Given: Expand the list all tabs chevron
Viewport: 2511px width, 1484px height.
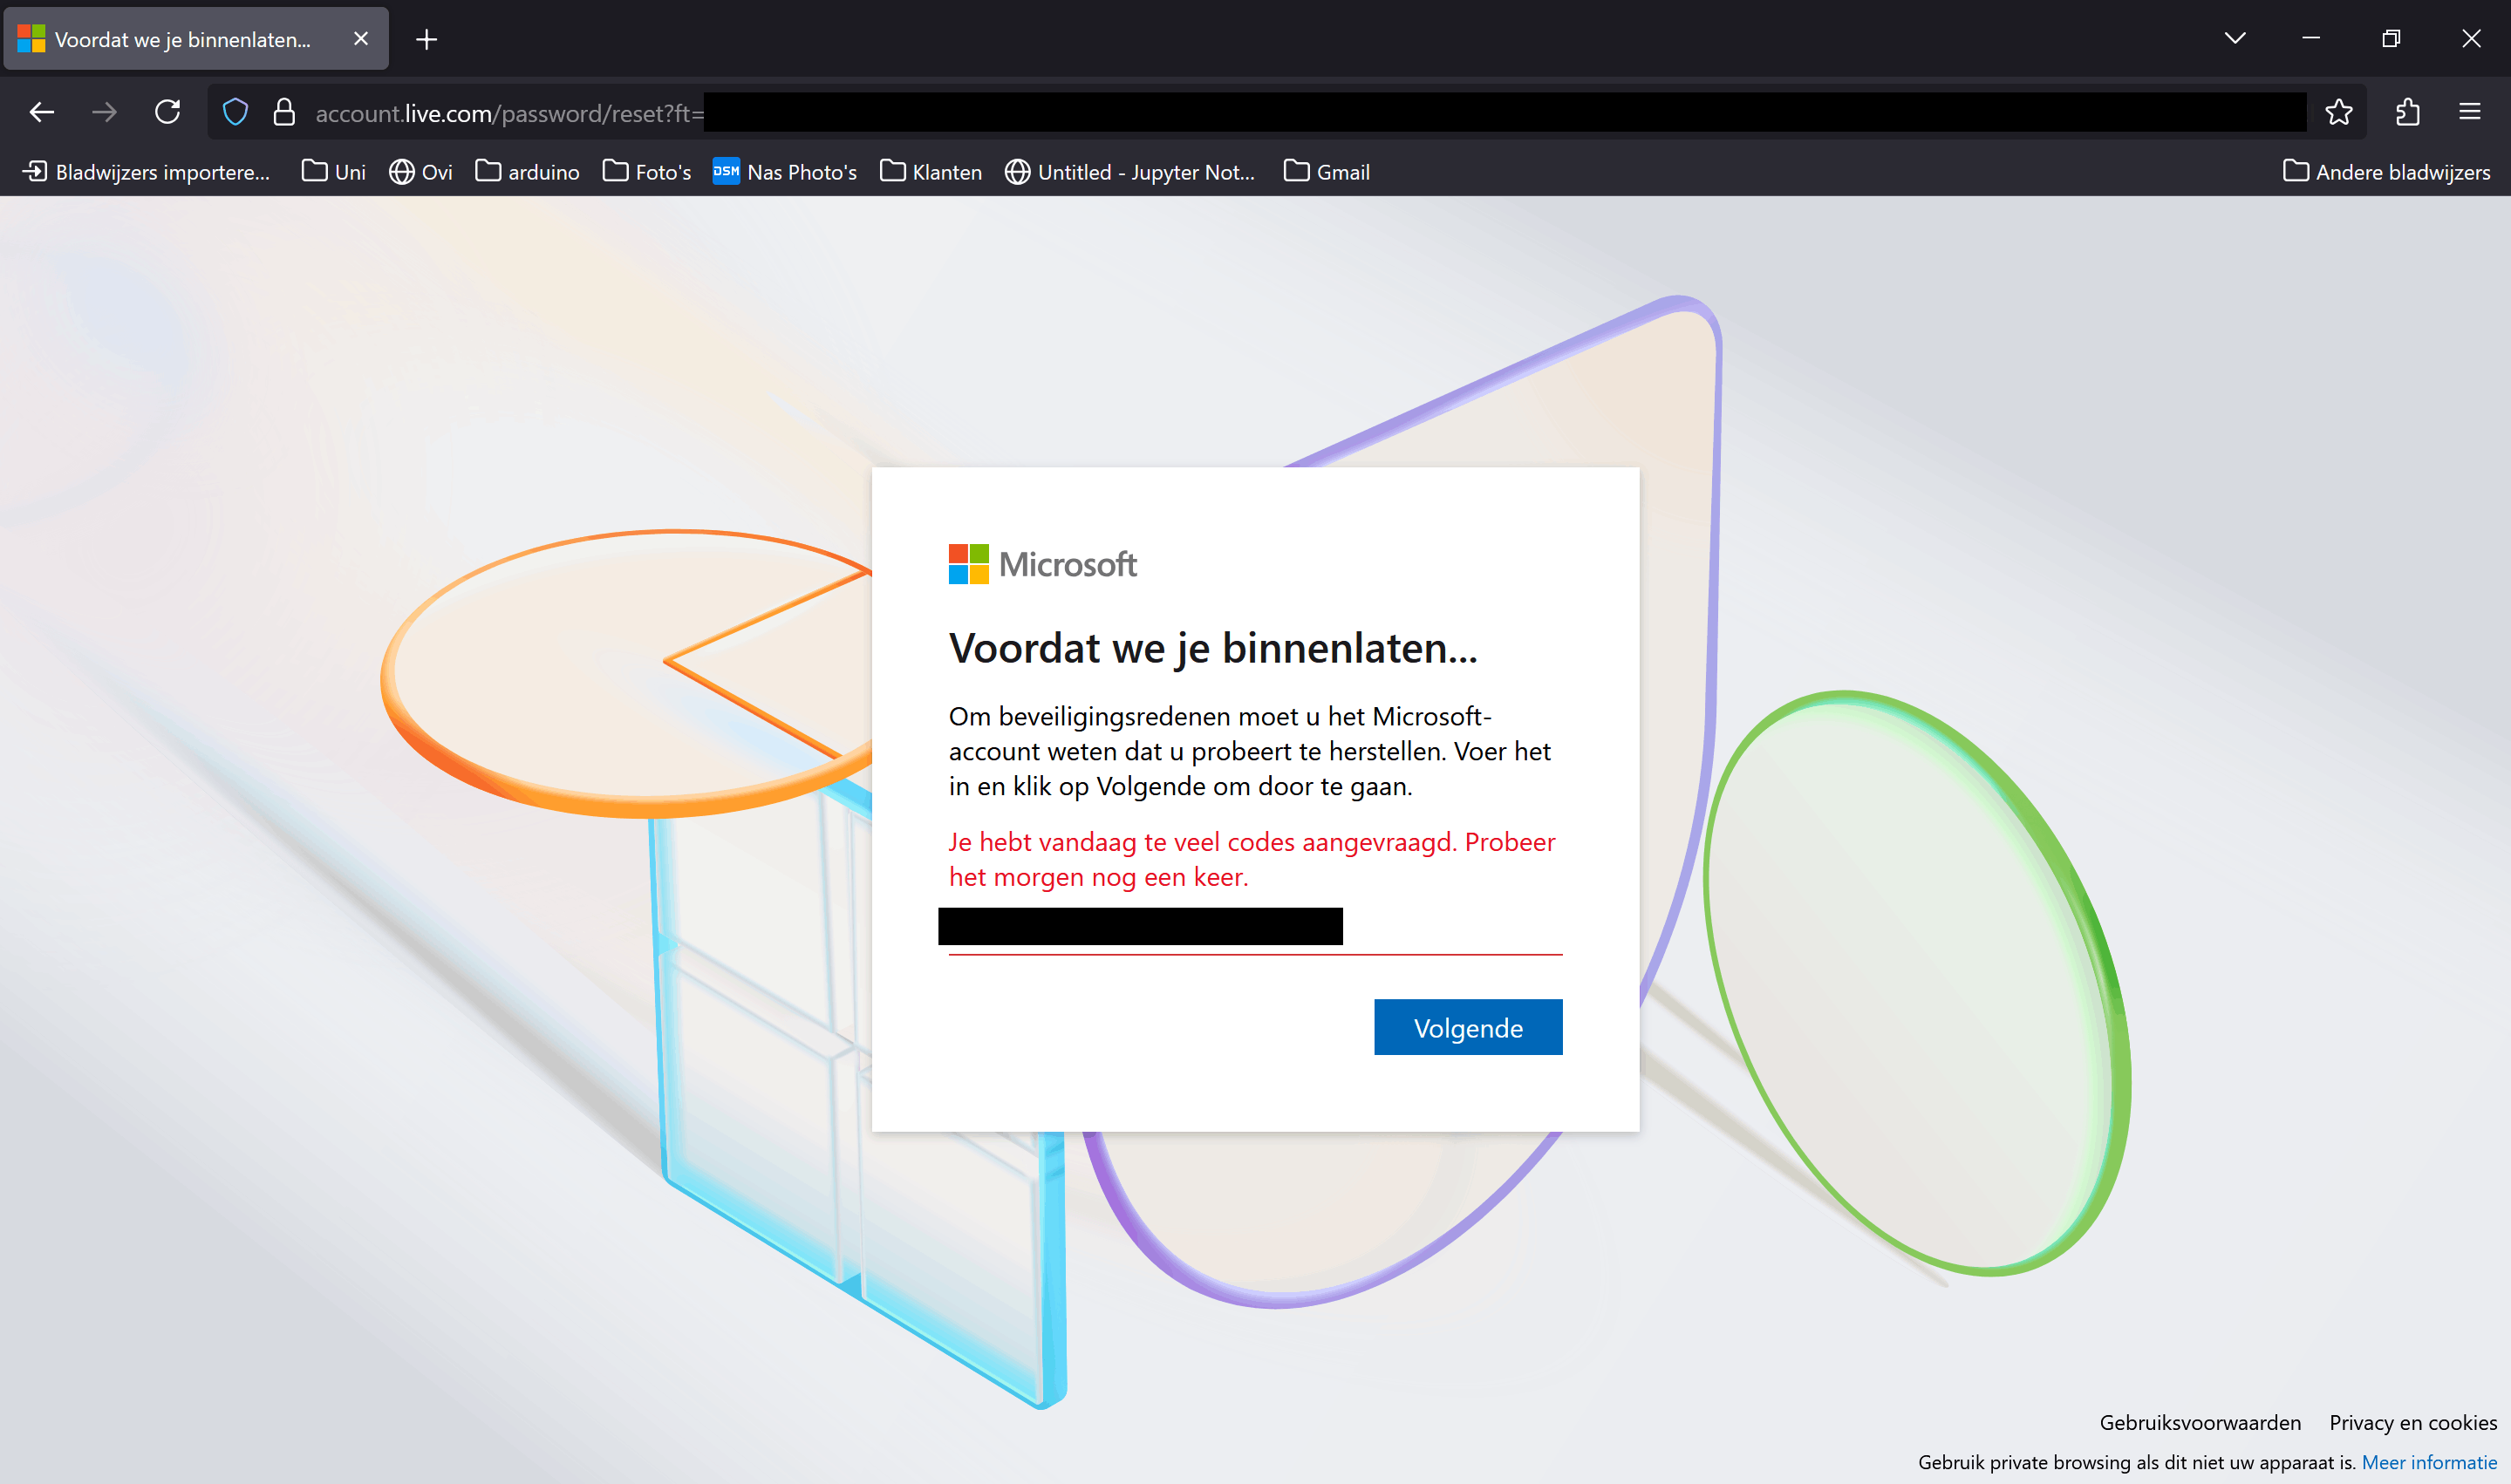Looking at the screenshot, I should click(x=2235, y=39).
